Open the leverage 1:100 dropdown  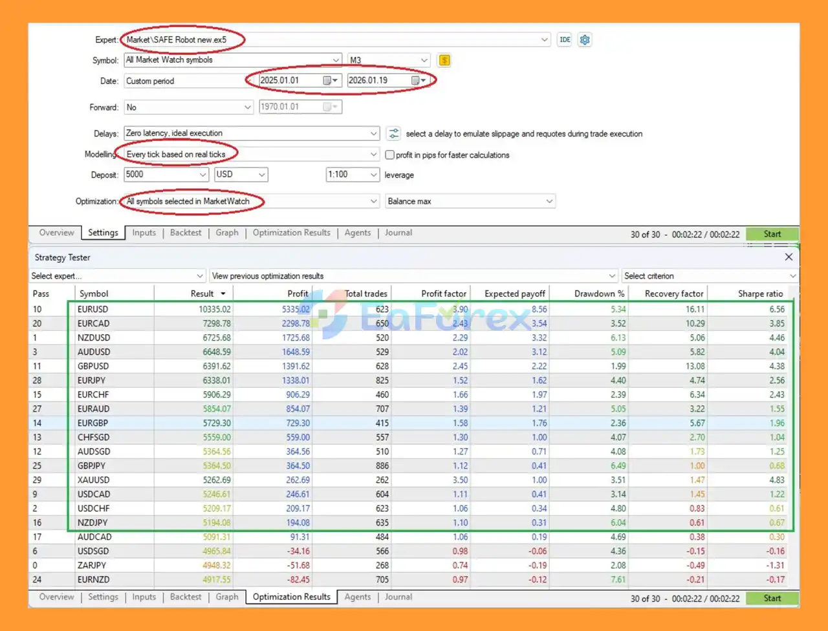373,175
